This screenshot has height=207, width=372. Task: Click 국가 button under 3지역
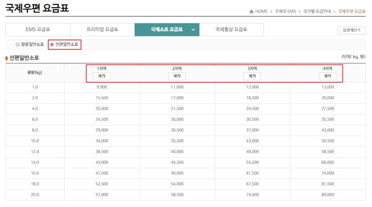coord(252,76)
